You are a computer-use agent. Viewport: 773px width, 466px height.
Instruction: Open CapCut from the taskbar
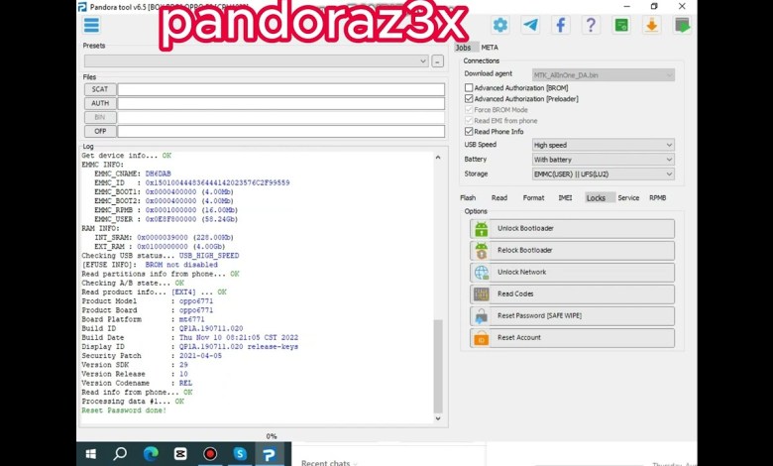click(x=180, y=454)
